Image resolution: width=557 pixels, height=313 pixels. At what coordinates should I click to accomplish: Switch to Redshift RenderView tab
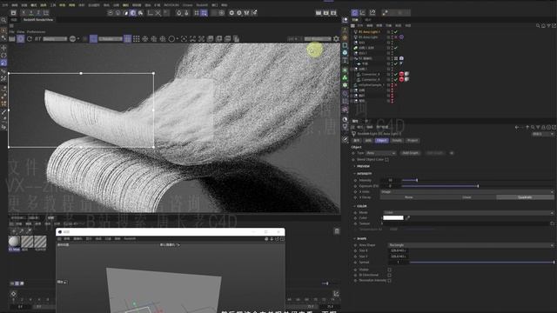click(x=38, y=20)
